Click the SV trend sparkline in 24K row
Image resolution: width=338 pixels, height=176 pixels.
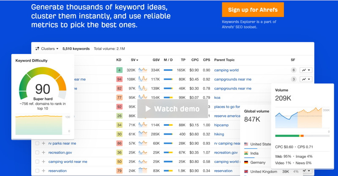pyautogui.click(x=143, y=171)
